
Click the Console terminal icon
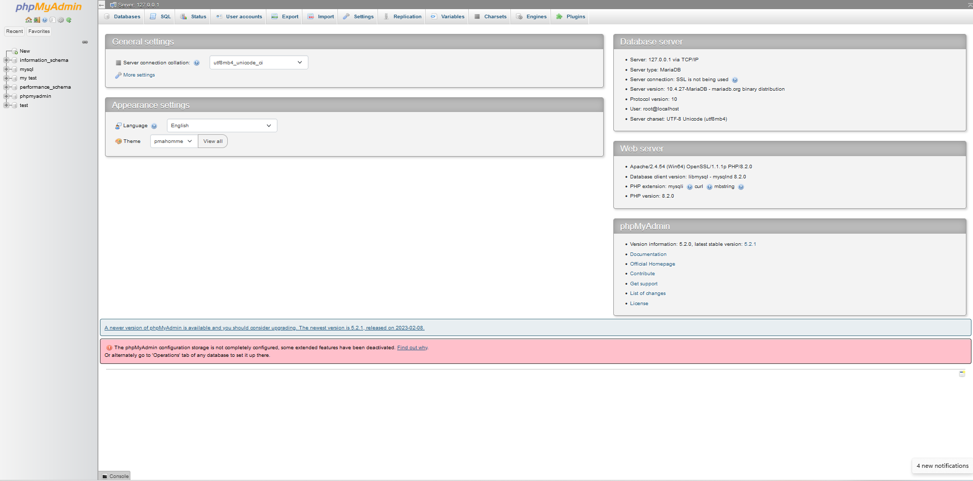point(105,476)
